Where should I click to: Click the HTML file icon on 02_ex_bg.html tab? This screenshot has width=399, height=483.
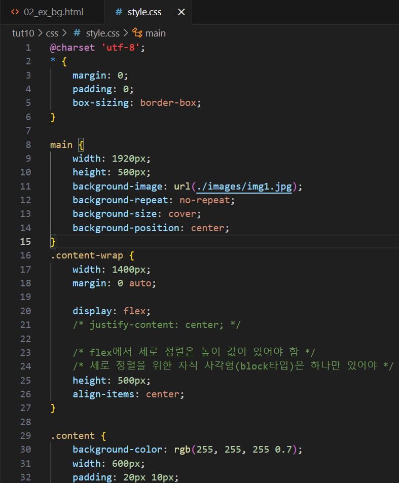point(15,12)
